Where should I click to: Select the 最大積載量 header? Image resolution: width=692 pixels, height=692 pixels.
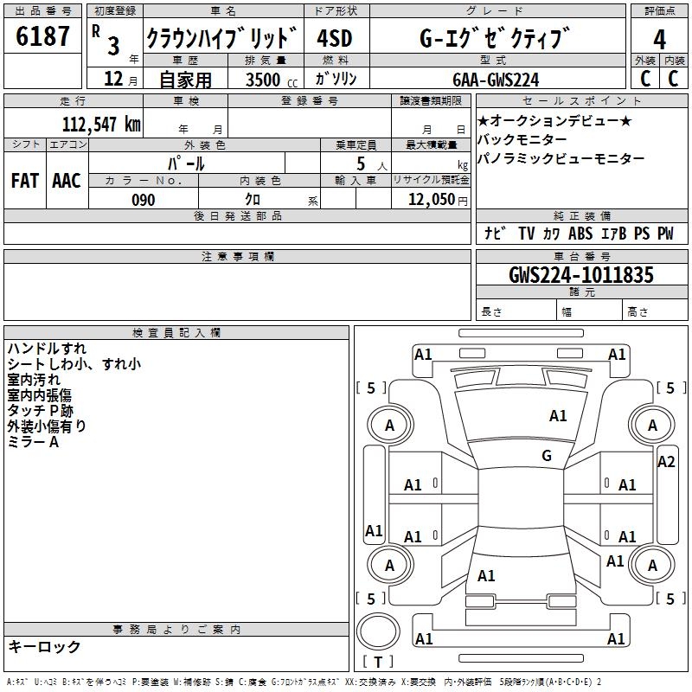point(431,144)
